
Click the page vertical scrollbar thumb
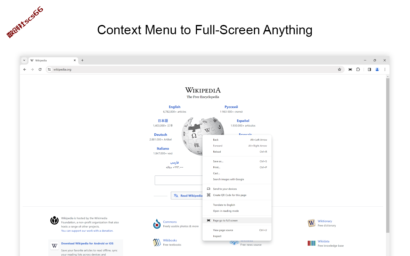click(388, 155)
